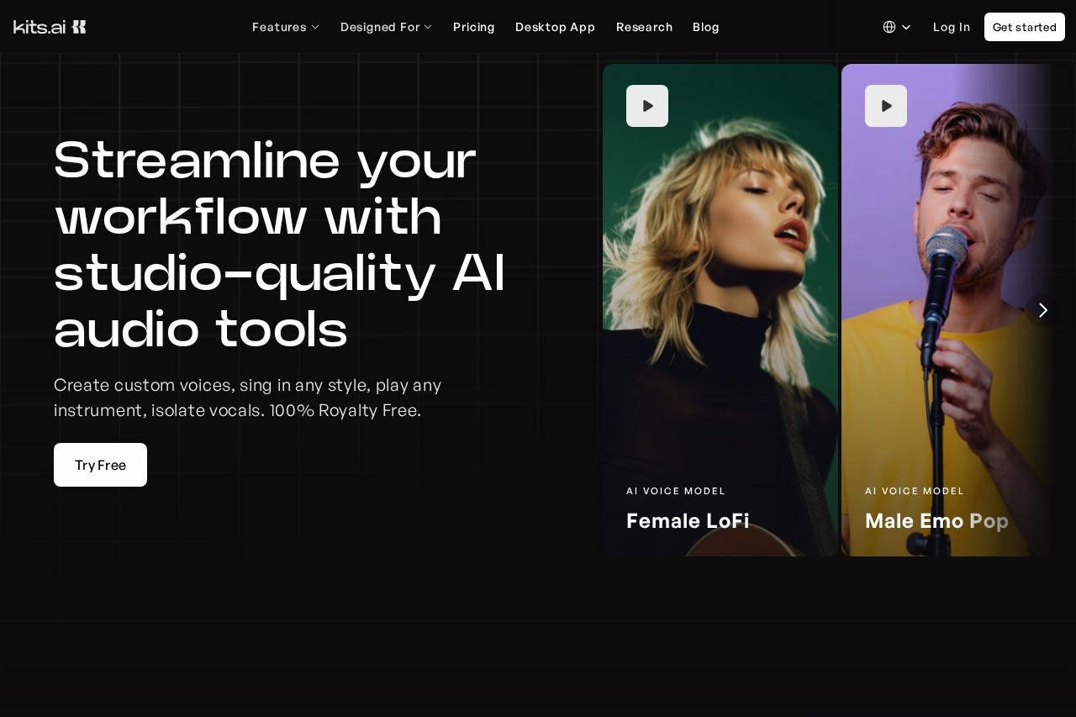This screenshot has width=1076, height=717.
Task: Visit the Blog nav link
Action: 706,27
